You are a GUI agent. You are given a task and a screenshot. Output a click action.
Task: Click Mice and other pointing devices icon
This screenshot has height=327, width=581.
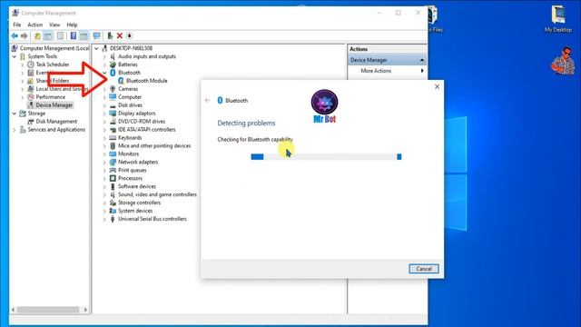[113, 146]
